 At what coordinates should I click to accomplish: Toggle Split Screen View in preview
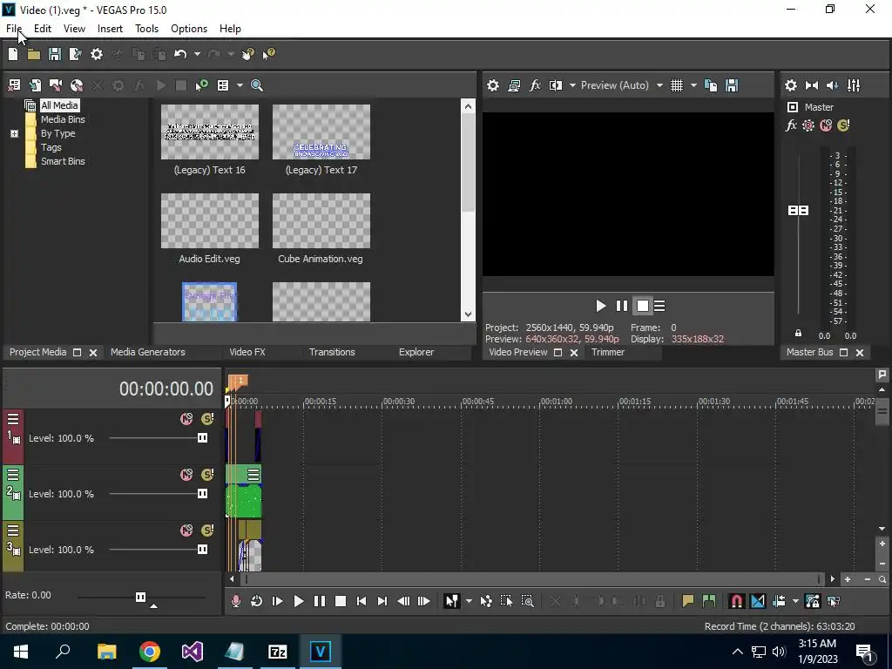pyautogui.click(x=556, y=85)
